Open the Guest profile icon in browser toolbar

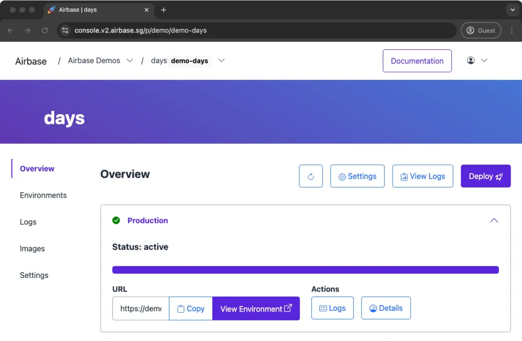coord(471,30)
